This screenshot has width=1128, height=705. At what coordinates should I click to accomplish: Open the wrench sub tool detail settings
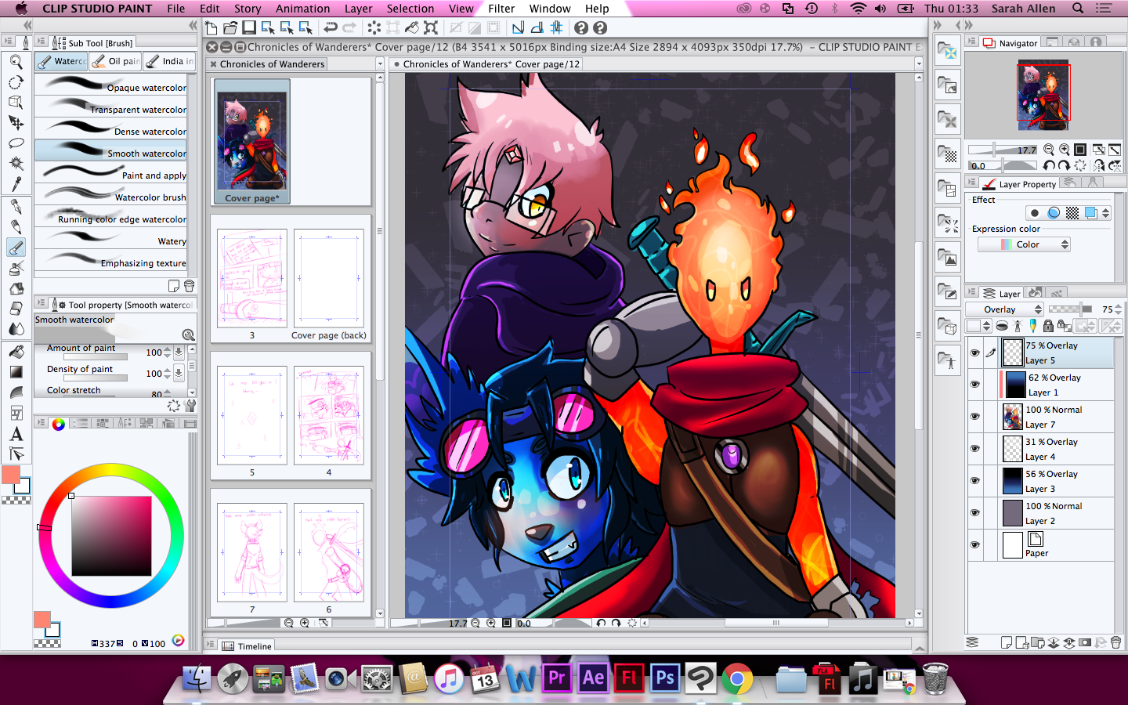tap(190, 406)
